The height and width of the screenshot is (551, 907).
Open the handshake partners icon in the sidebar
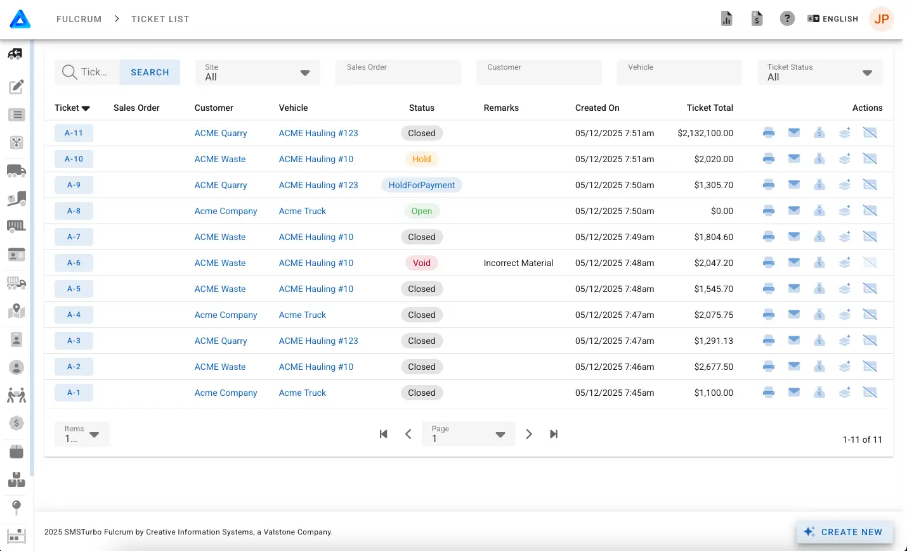tap(16, 395)
